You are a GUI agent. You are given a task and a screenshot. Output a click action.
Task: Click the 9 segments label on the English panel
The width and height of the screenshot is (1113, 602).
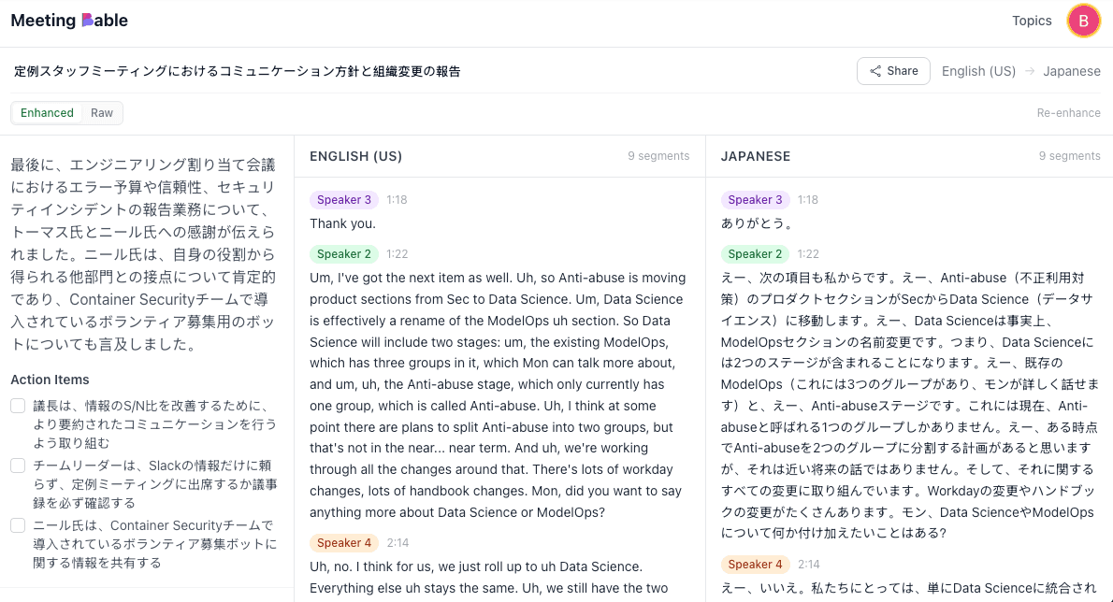(x=658, y=156)
